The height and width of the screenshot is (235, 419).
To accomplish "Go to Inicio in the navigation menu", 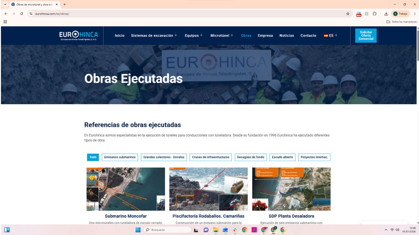I will 119,36.
